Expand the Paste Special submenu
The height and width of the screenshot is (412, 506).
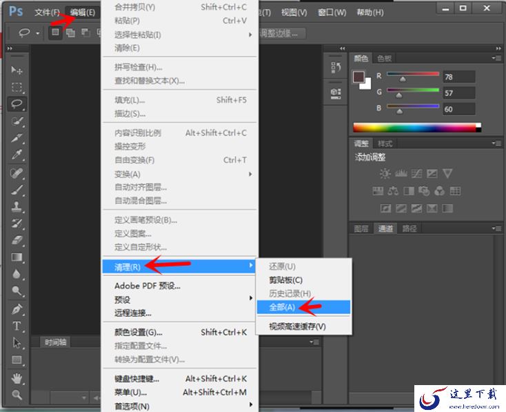point(250,35)
